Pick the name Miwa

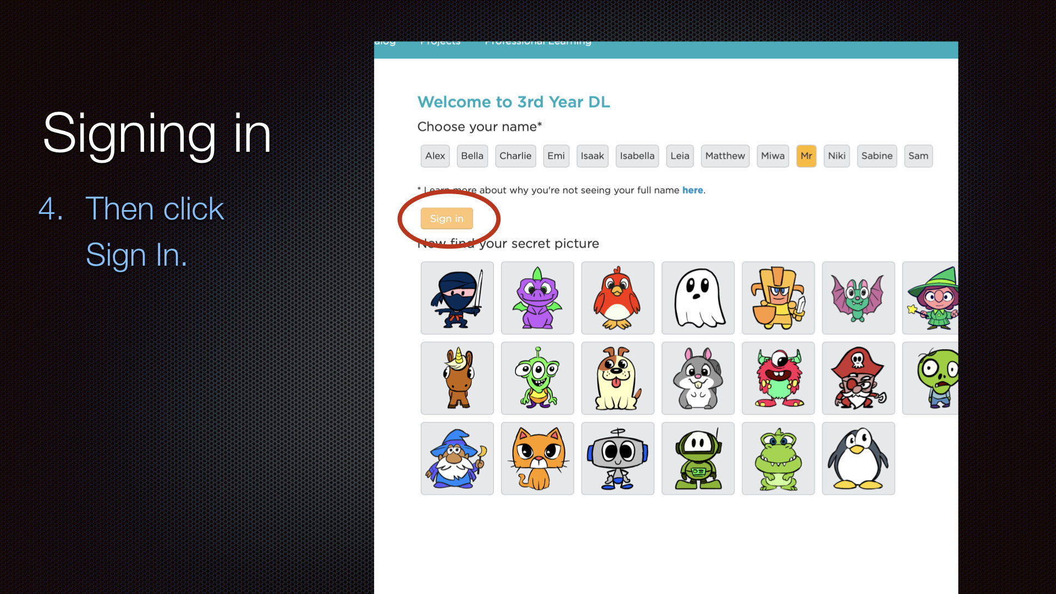coord(773,156)
